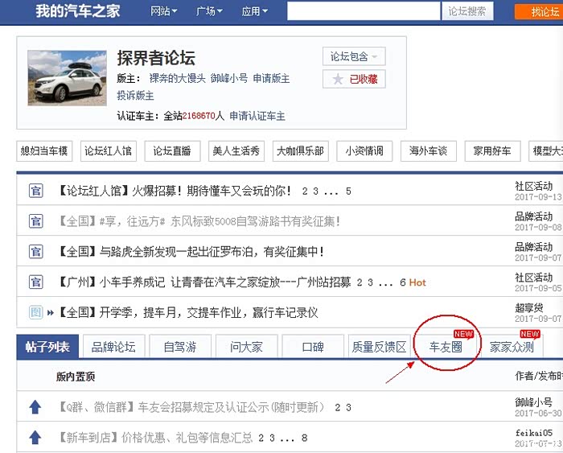Click the 官 icon beside 路虎全新发现 post
The height and width of the screenshot is (453, 563).
tap(35, 252)
